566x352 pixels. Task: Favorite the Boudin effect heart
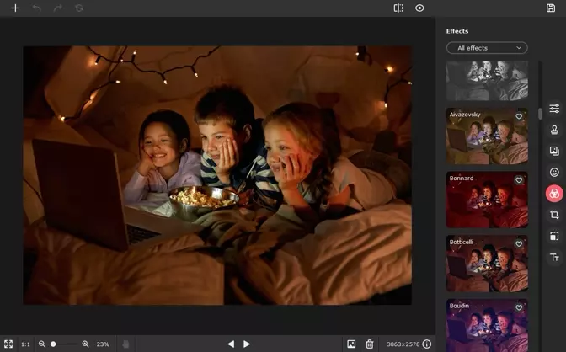pyautogui.click(x=519, y=307)
